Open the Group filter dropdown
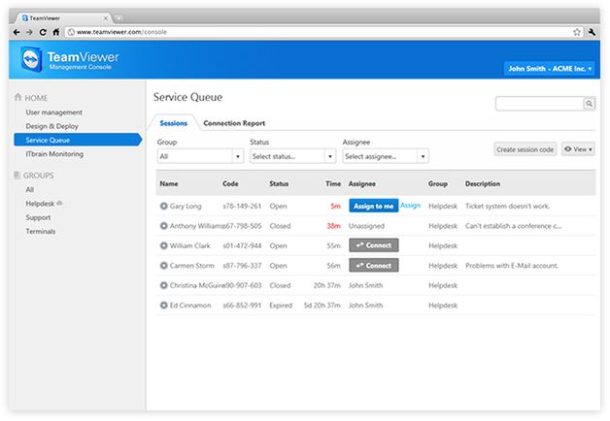610x421 pixels. (x=200, y=156)
